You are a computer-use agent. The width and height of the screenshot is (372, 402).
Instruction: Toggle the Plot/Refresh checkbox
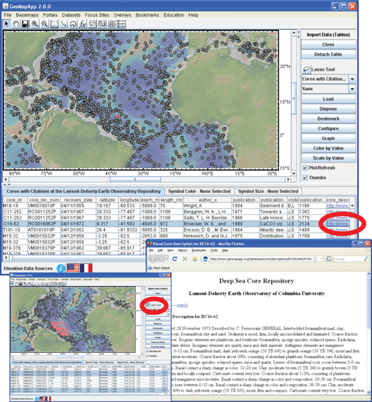[305, 168]
